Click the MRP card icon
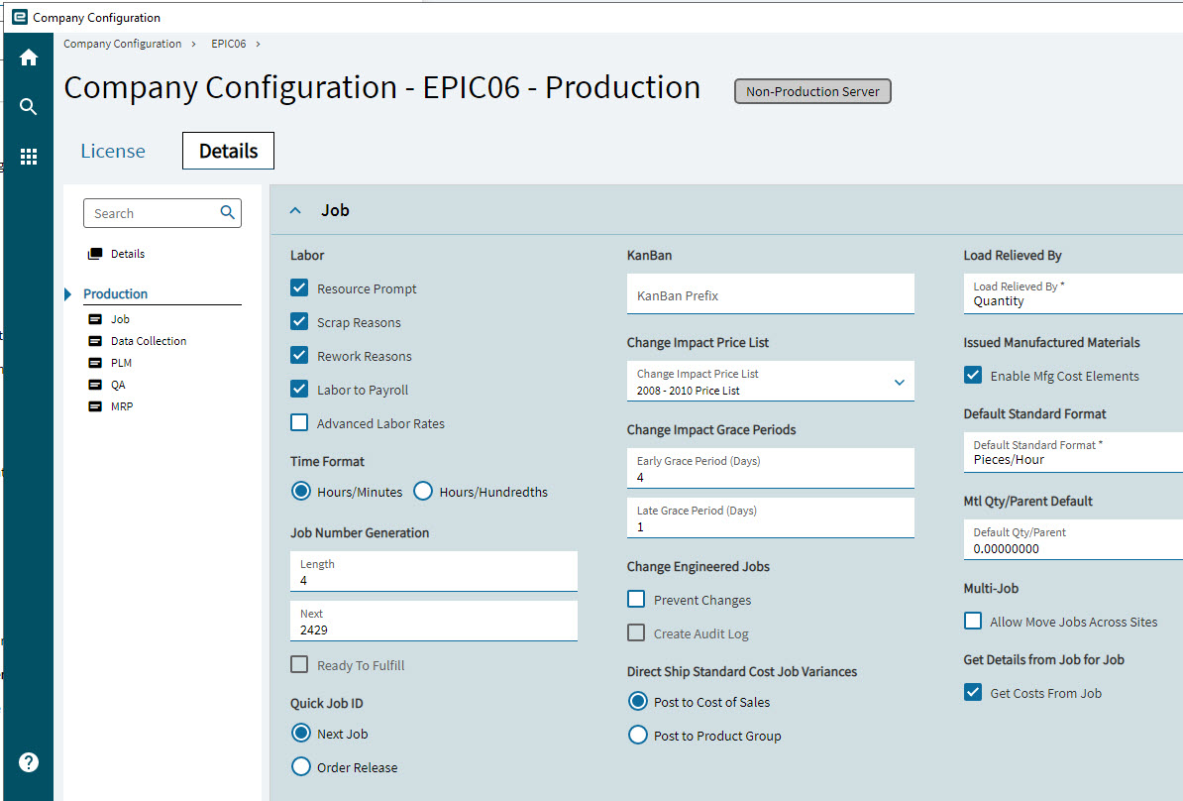Image resolution: width=1183 pixels, height=801 pixels. coord(95,406)
